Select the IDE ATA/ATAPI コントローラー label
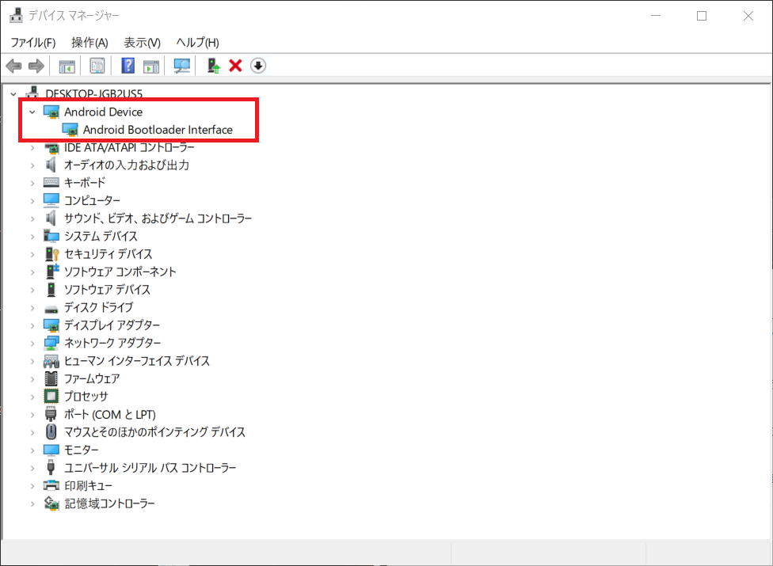 coord(129,147)
